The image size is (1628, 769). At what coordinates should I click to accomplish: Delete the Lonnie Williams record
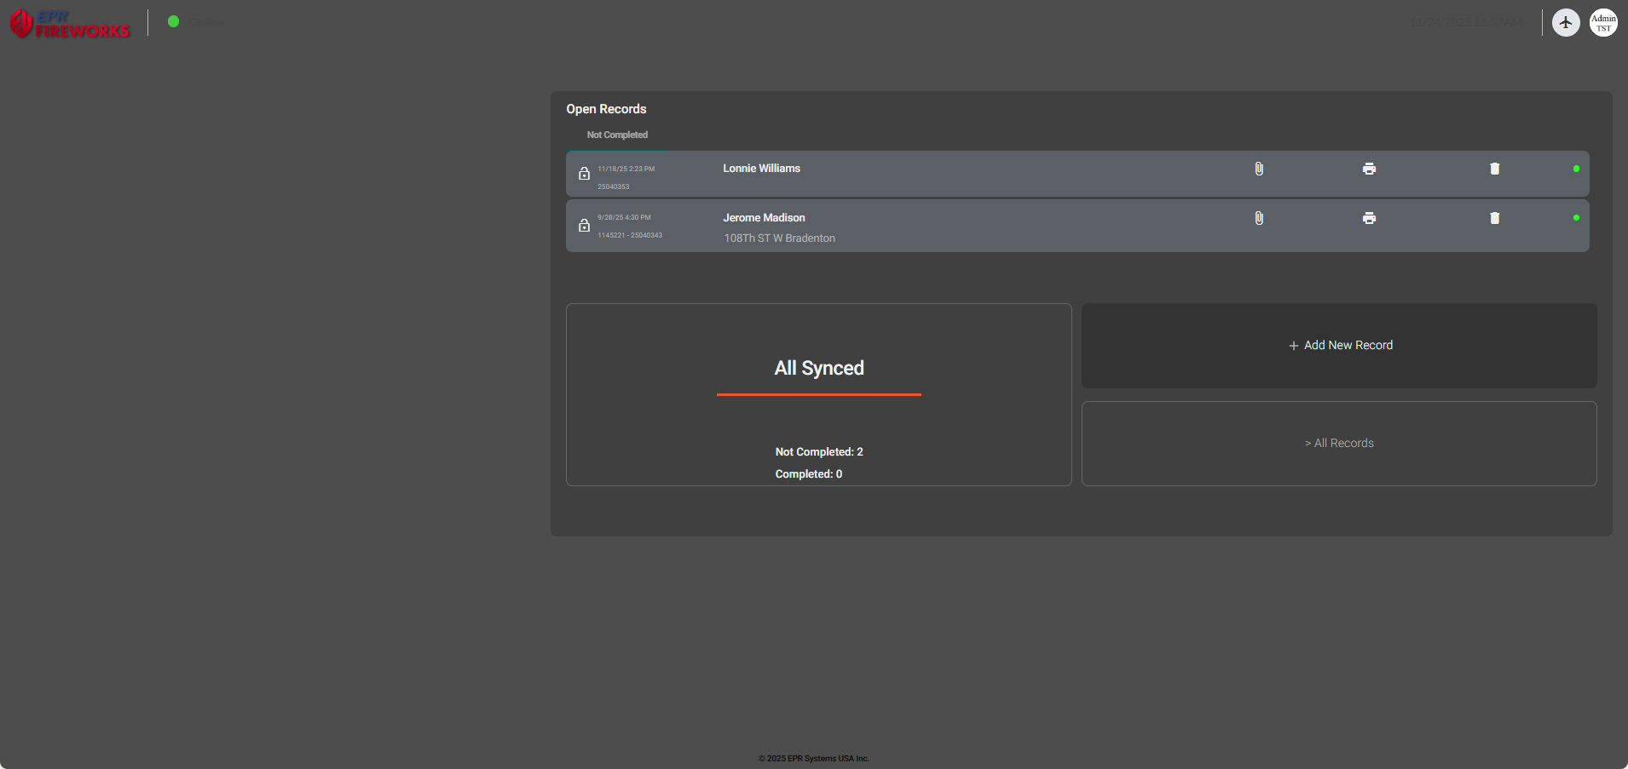tap(1494, 169)
